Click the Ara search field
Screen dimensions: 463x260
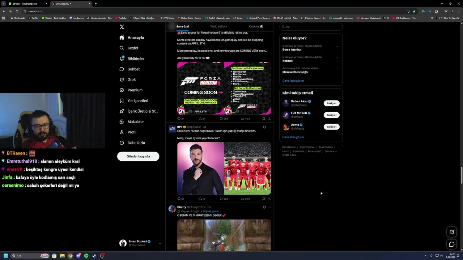coord(311,27)
